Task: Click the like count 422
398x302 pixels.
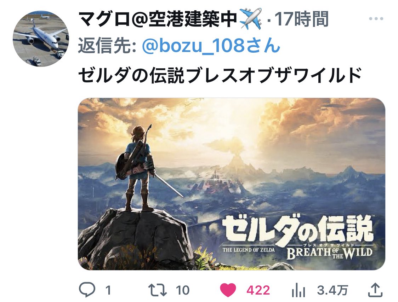Action: (x=258, y=290)
